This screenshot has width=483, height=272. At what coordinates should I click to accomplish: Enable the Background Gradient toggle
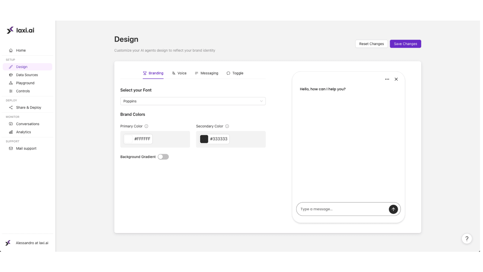pos(163,157)
